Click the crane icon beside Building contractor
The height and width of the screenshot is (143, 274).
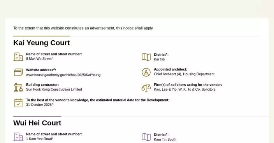click(18, 88)
